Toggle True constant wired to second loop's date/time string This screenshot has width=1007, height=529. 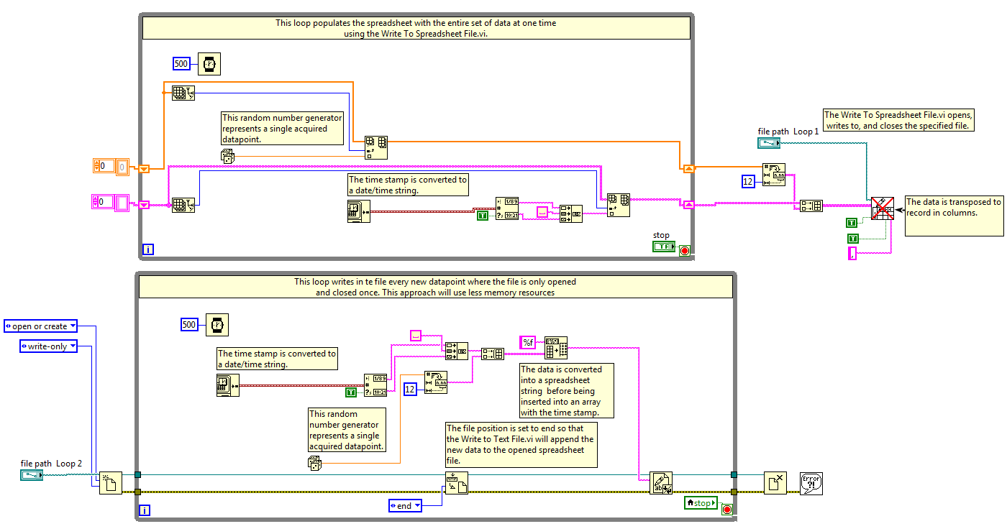pos(351,392)
